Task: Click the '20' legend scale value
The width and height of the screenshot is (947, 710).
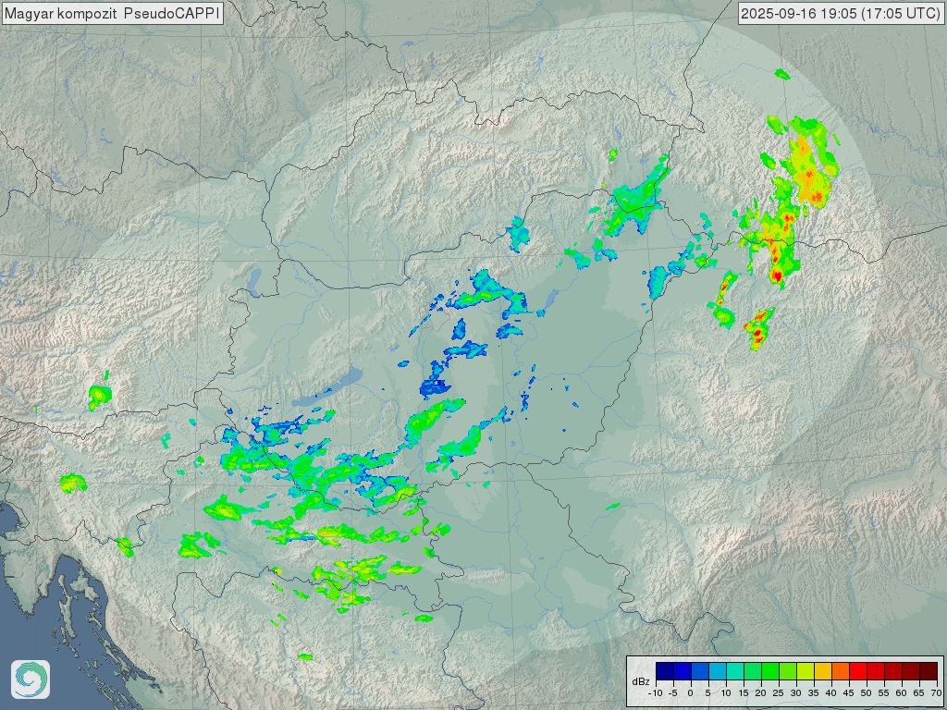Action: click(x=761, y=693)
